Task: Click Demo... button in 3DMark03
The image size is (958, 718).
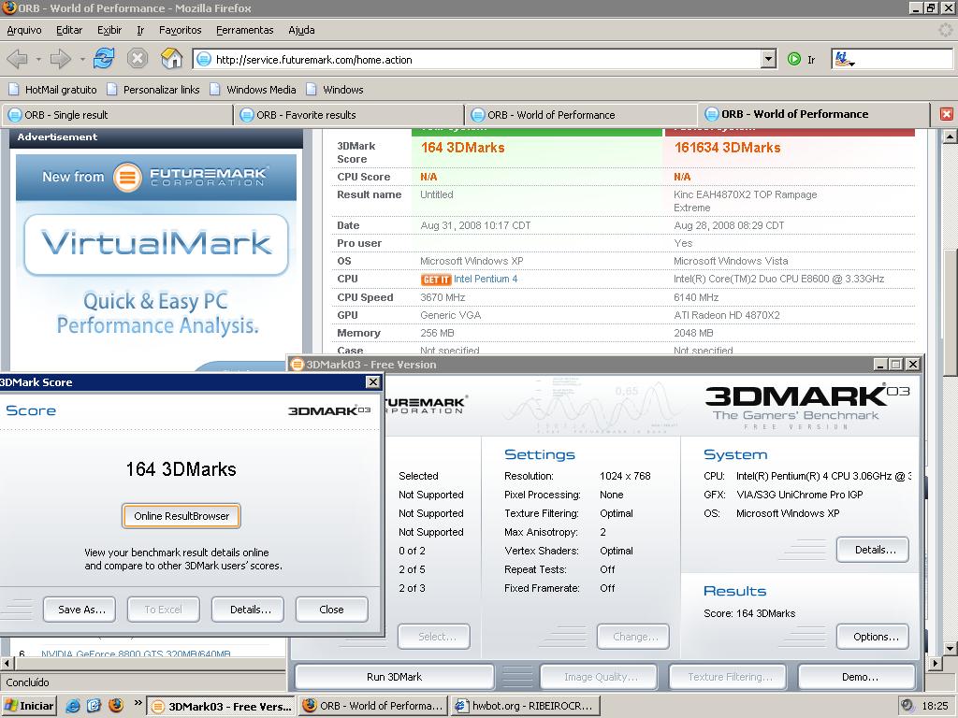Action: tap(857, 677)
